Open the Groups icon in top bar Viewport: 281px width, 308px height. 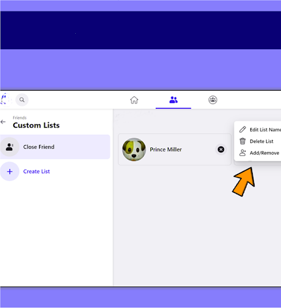pos(213,100)
